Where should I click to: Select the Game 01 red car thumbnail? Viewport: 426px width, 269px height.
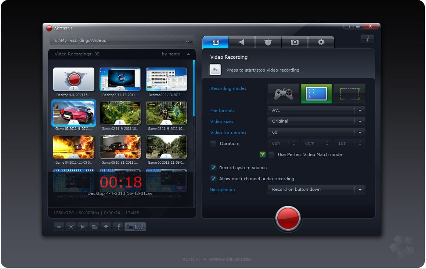[74, 113]
